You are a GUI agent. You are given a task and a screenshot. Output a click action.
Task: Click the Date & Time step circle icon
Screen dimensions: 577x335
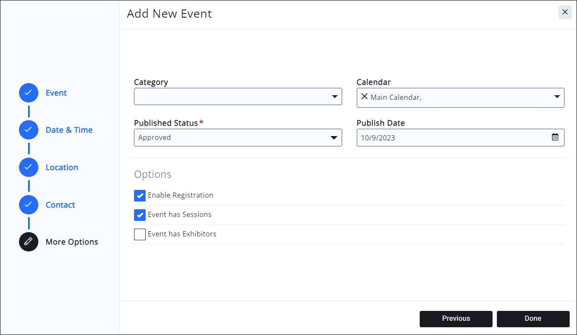28,130
